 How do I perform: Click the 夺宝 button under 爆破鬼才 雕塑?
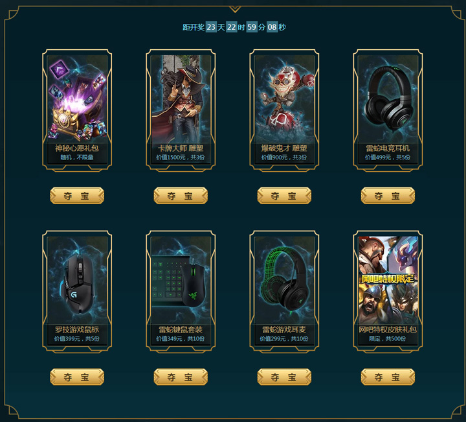click(284, 196)
